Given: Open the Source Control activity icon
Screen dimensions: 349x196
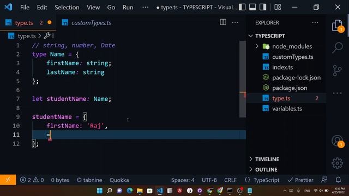Looking at the screenshot, I should (337, 70).
